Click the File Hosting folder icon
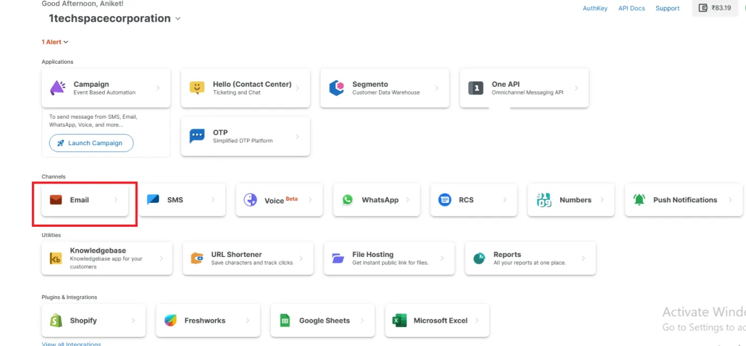Screen dimensions: 746x346 point(338,259)
